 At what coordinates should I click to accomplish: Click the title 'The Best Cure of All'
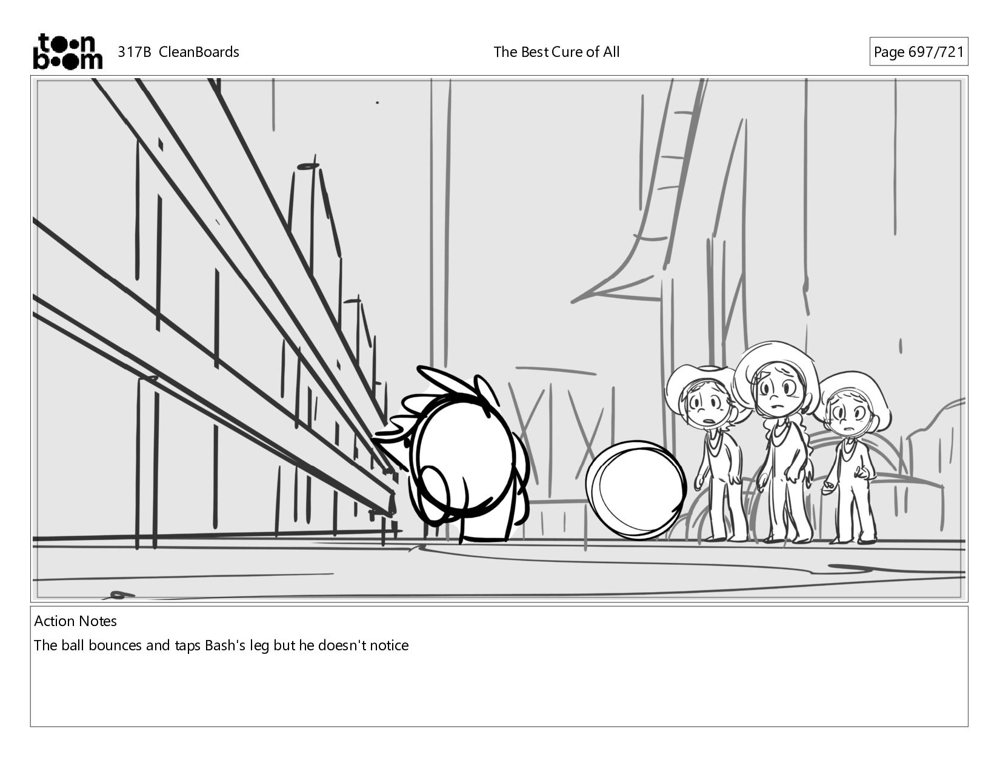(556, 52)
